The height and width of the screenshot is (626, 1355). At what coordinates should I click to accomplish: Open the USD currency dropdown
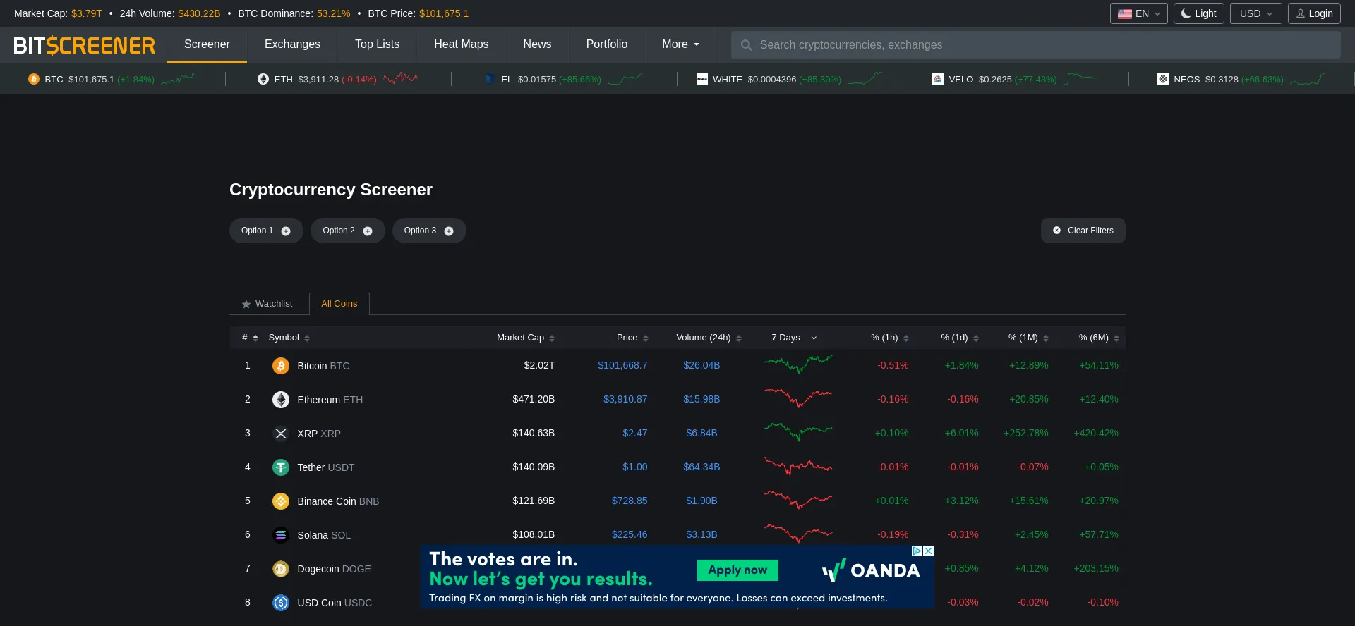pyautogui.click(x=1255, y=13)
